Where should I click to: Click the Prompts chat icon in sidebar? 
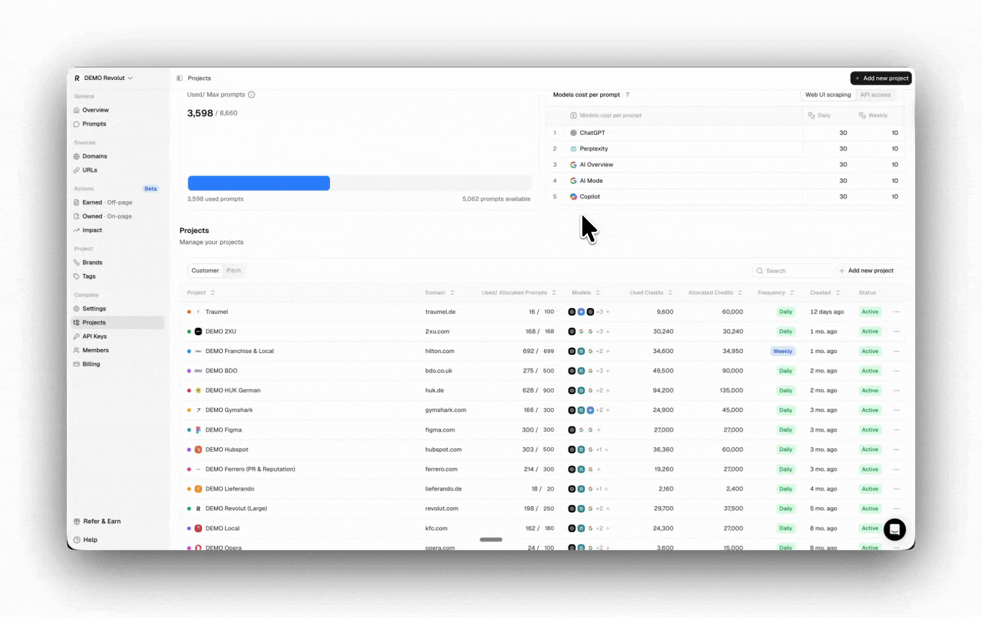tap(77, 124)
